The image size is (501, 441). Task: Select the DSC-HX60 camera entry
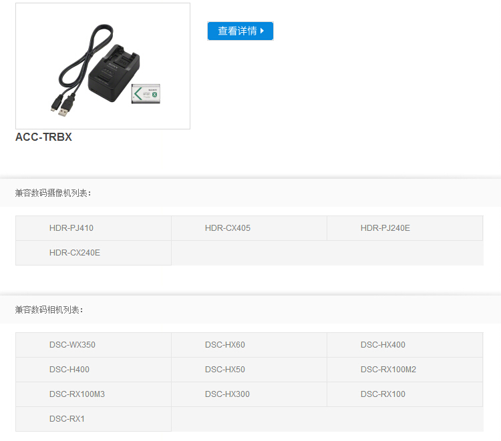point(249,345)
